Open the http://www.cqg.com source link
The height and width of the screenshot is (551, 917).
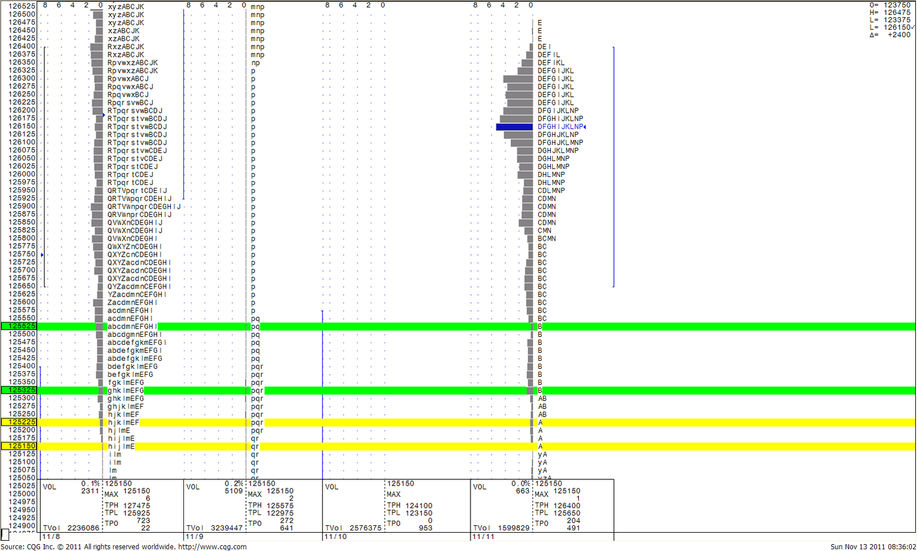(x=212, y=547)
